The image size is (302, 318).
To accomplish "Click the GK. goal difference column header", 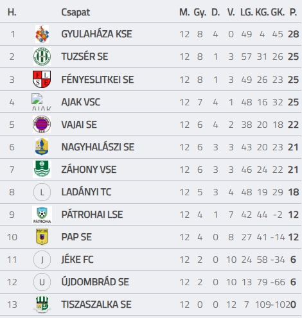I will click(x=278, y=12).
